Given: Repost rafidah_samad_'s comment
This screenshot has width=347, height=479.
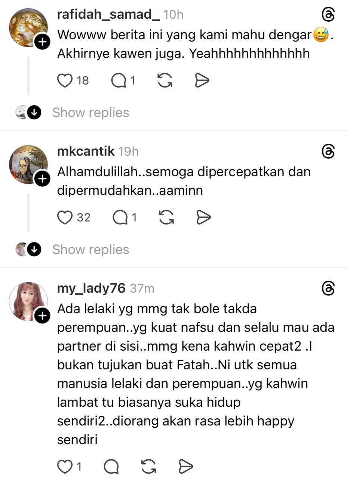Looking at the screenshot, I should click(165, 80).
